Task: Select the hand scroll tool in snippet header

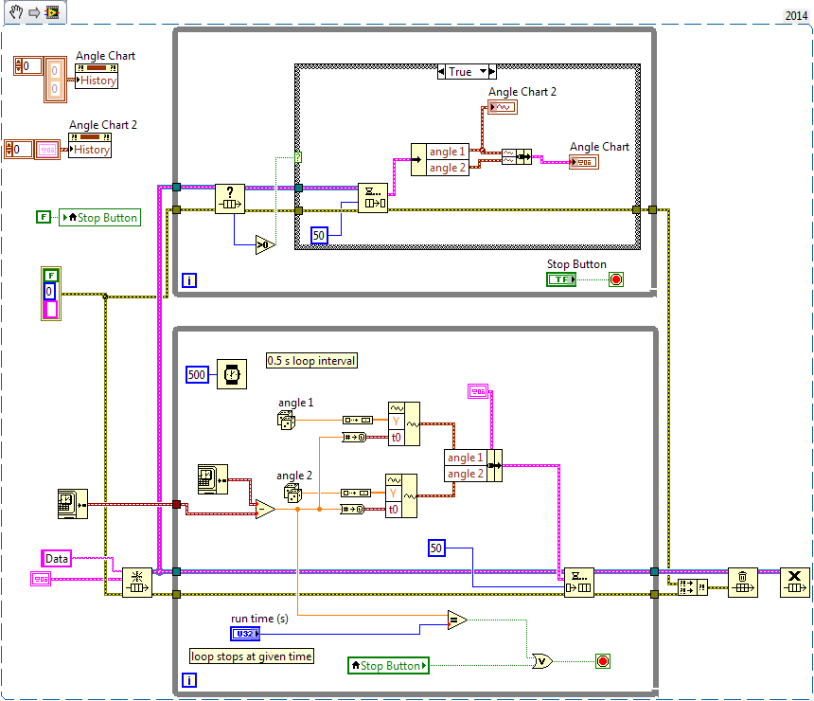Action: coord(16,12)
